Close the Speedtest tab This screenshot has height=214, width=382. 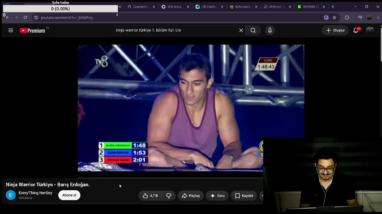154,7
